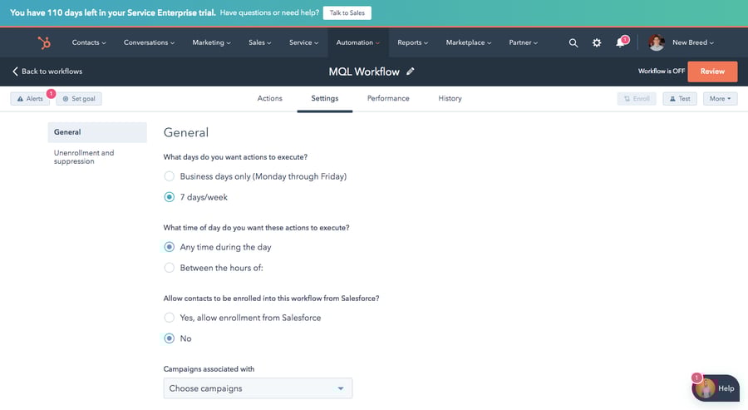Screen dimensions: 748x410
Task: Click the MQL Workflow title
Action: tap(364, 72)
